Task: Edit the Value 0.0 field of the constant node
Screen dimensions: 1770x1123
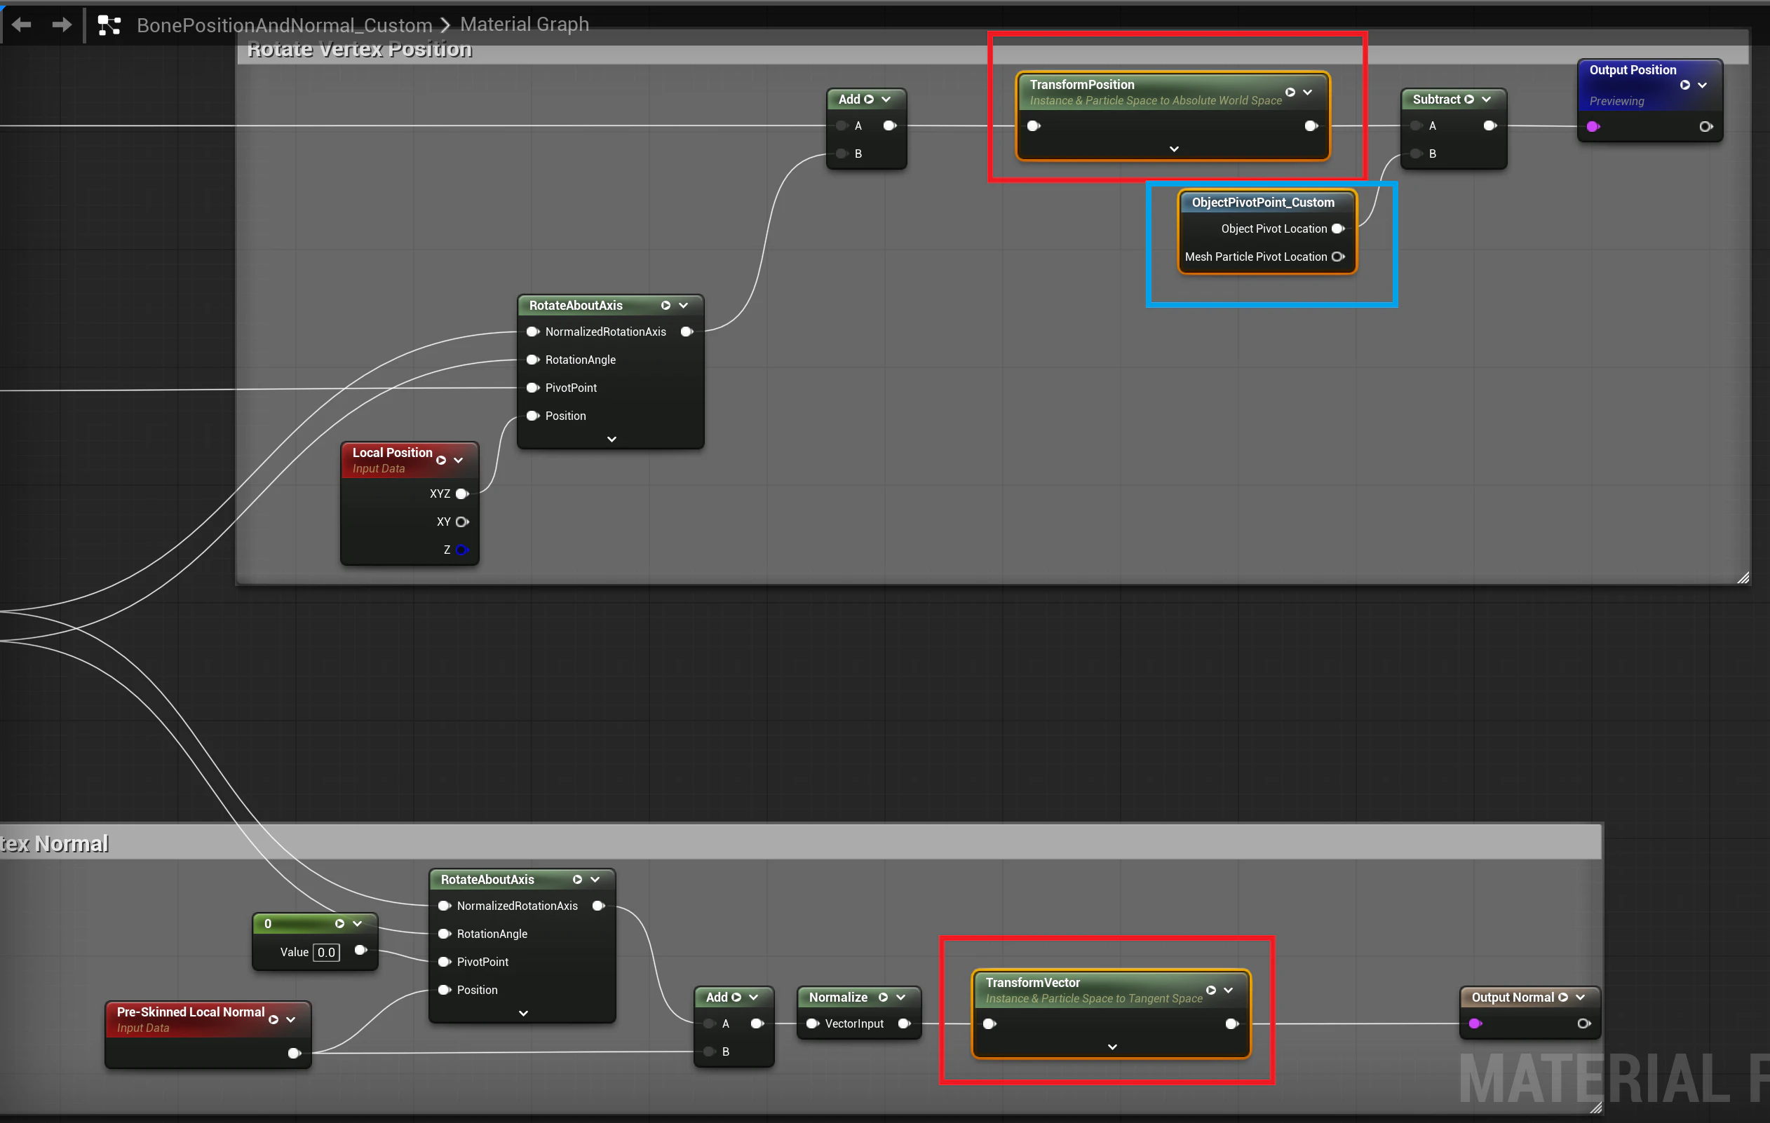Action: (326, 953)
